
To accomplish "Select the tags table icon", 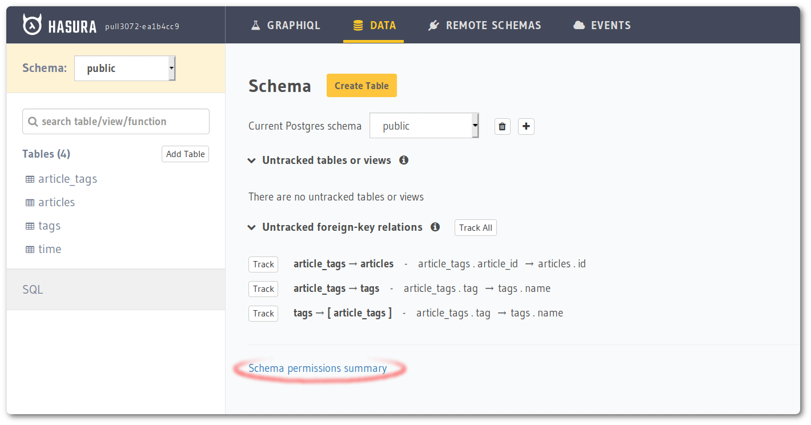I will [30, 225].
